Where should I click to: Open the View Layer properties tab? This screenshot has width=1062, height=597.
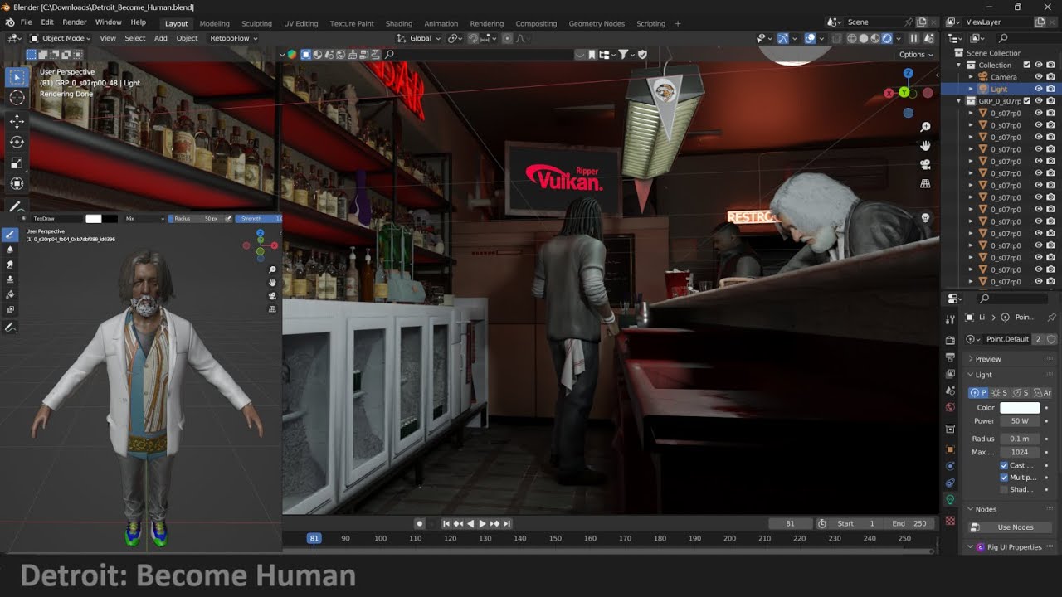pos(951,374)
